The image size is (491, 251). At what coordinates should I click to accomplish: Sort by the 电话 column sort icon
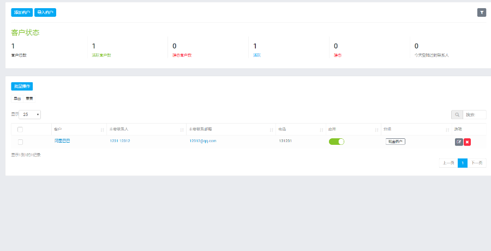pyautogui.click(x=320, y=130)
